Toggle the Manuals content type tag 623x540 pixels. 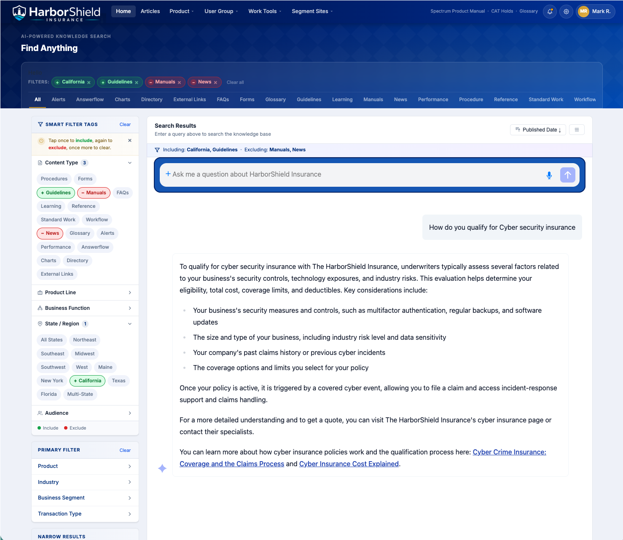94,193
